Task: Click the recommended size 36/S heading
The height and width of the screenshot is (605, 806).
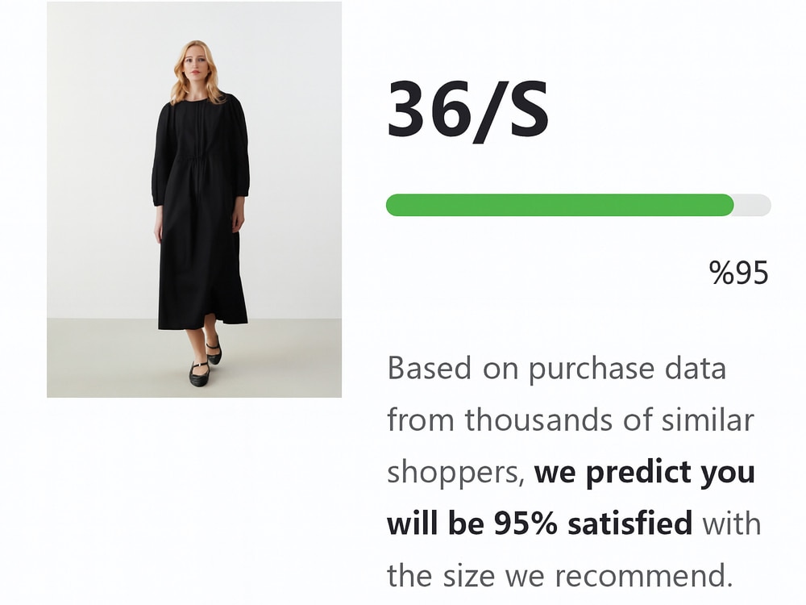Action: click(x=467, y=111)
